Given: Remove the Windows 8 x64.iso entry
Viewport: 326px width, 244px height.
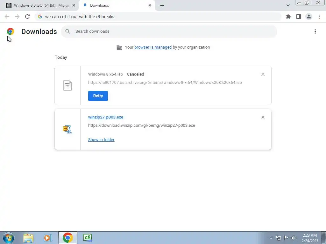Looking at the screenshot, I should click(263, 74).
